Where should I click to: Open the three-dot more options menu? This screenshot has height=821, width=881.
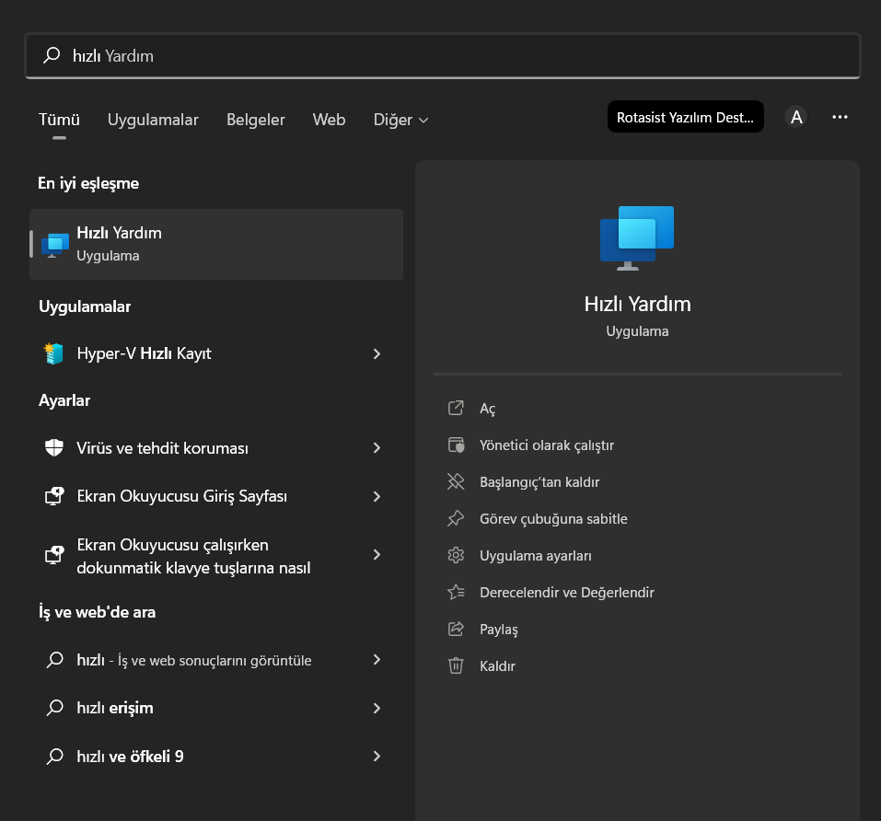pyautogui.click(x=840, y=117)
